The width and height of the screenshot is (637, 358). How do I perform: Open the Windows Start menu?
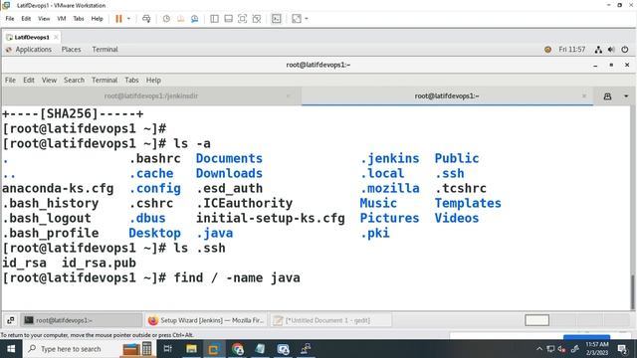tap(11, 349)
